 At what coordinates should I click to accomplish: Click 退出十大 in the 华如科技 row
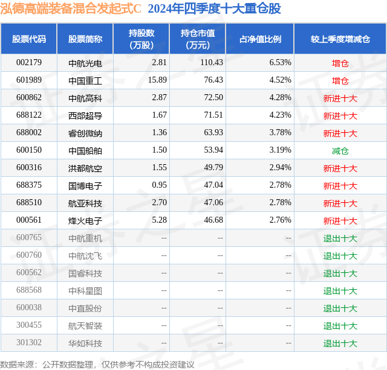point(340,343)
